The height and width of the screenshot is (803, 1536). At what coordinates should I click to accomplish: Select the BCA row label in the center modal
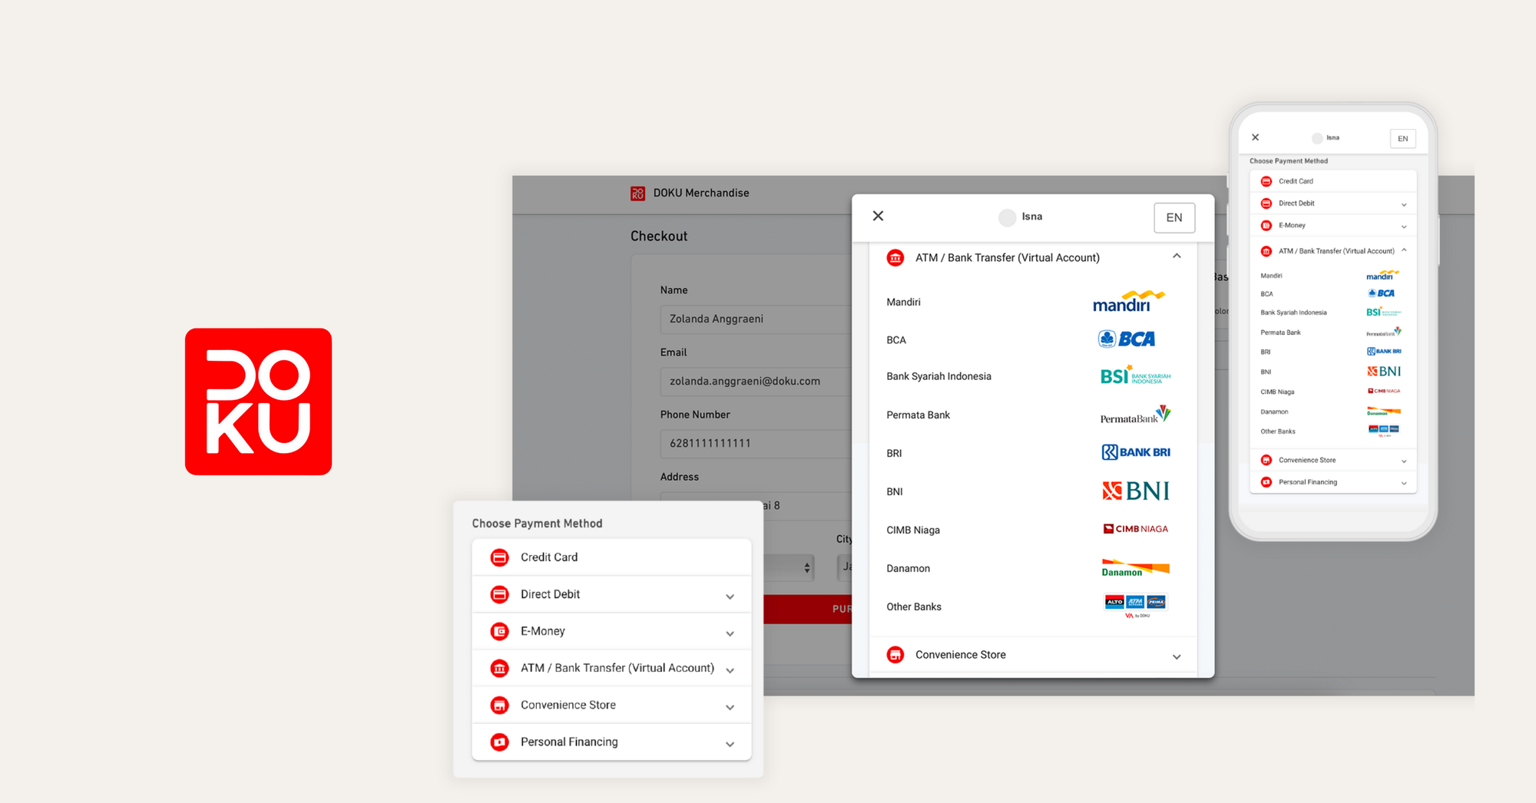(x=896, y=340)
